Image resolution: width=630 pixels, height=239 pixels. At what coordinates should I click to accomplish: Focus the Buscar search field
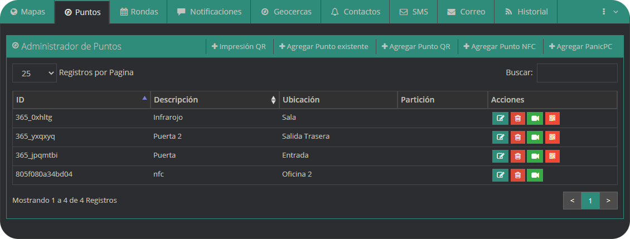point(577,73)
